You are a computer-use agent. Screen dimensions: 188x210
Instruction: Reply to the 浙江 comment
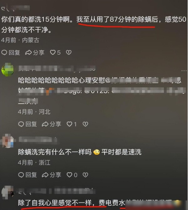click(x=27, y=175)
